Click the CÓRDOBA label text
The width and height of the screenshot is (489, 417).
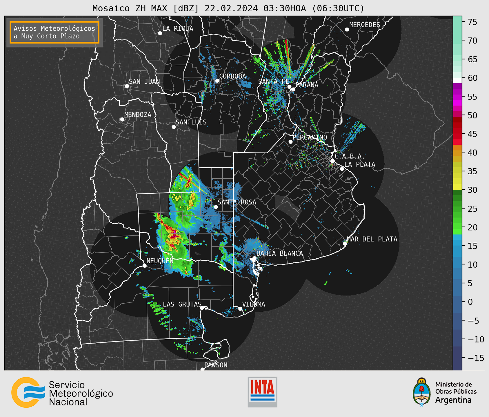232,76
